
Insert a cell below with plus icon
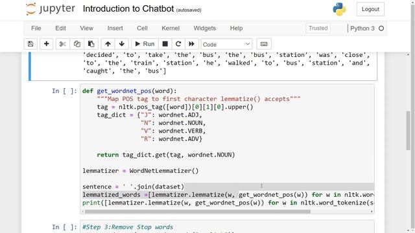point(46,44)
